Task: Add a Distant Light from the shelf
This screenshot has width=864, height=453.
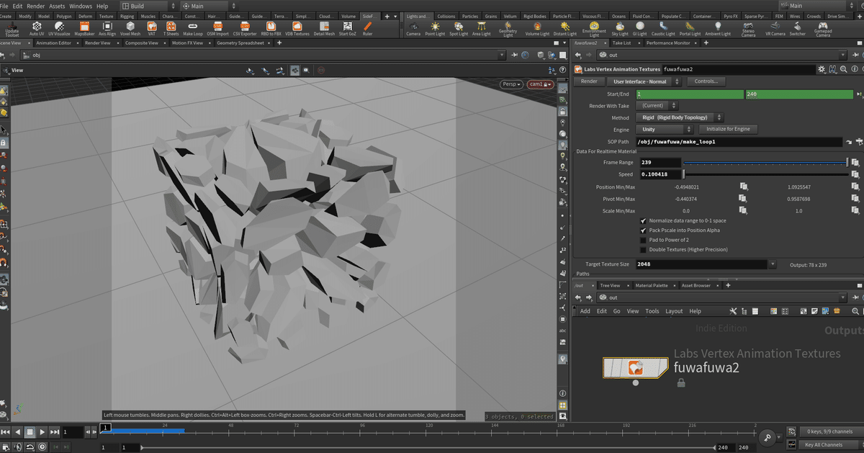Action: pyautogui.click(x=565, y=28)
